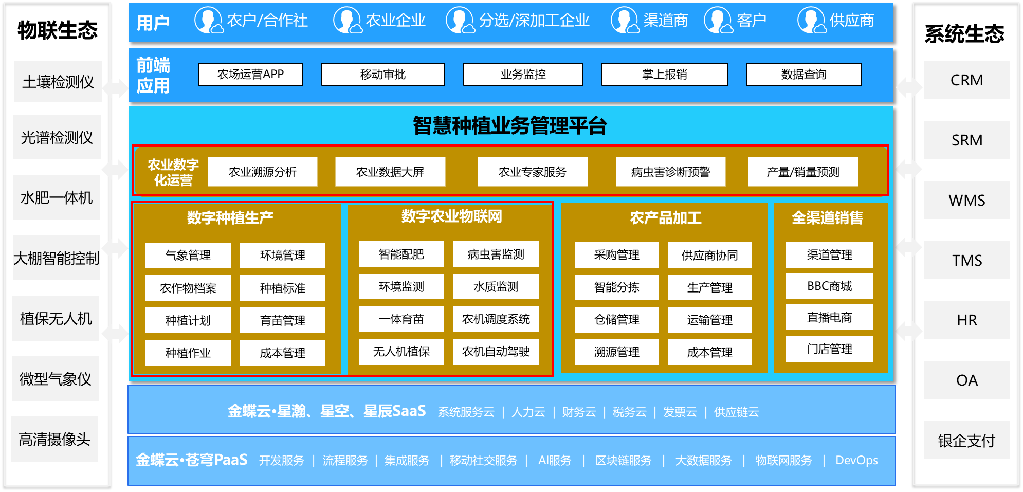Click the 光谱检测仪 device box
Image resolution: width=1023 pixels, height=492 pixels.
coord(57,137)
